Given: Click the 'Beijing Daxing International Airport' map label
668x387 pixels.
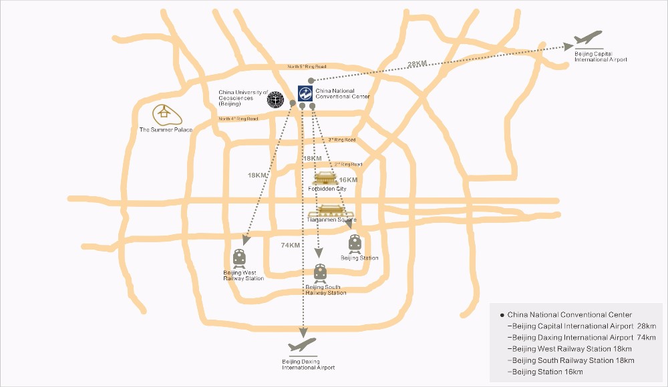Looking at the screenshot, I should coord(309,364).
